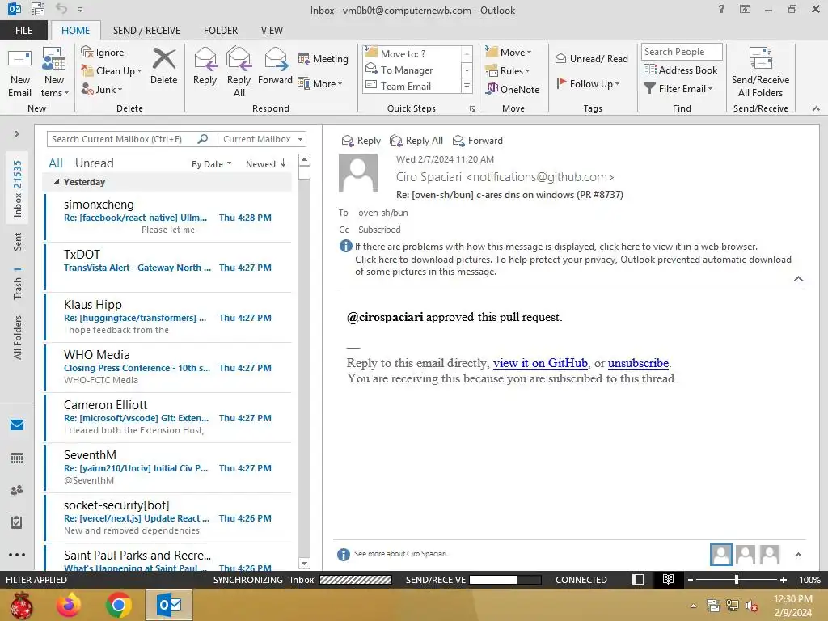Switch to the HOME tab

[75, 30]
